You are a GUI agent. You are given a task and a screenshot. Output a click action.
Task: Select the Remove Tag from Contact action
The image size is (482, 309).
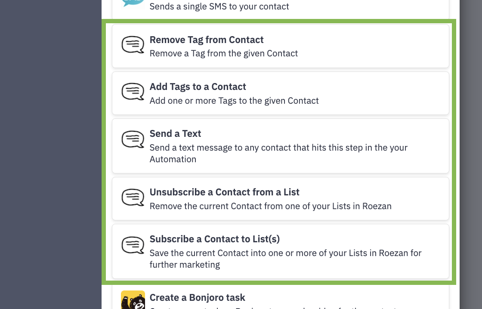pos(207,40)
